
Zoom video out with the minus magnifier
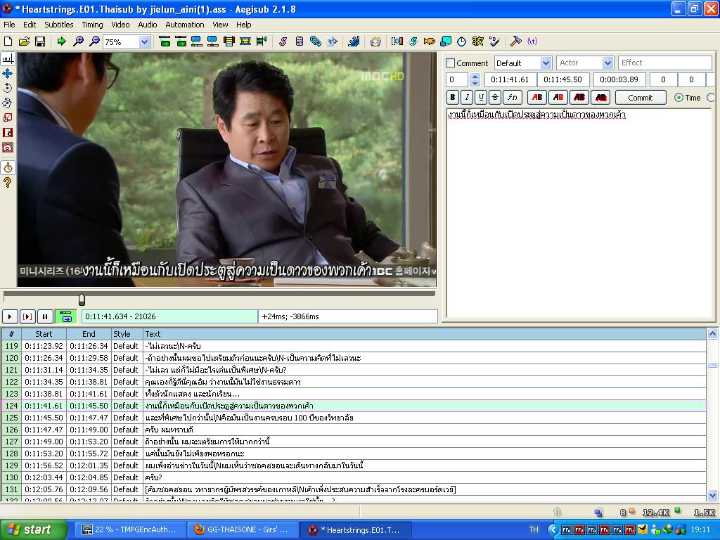[x=94, y=41]
